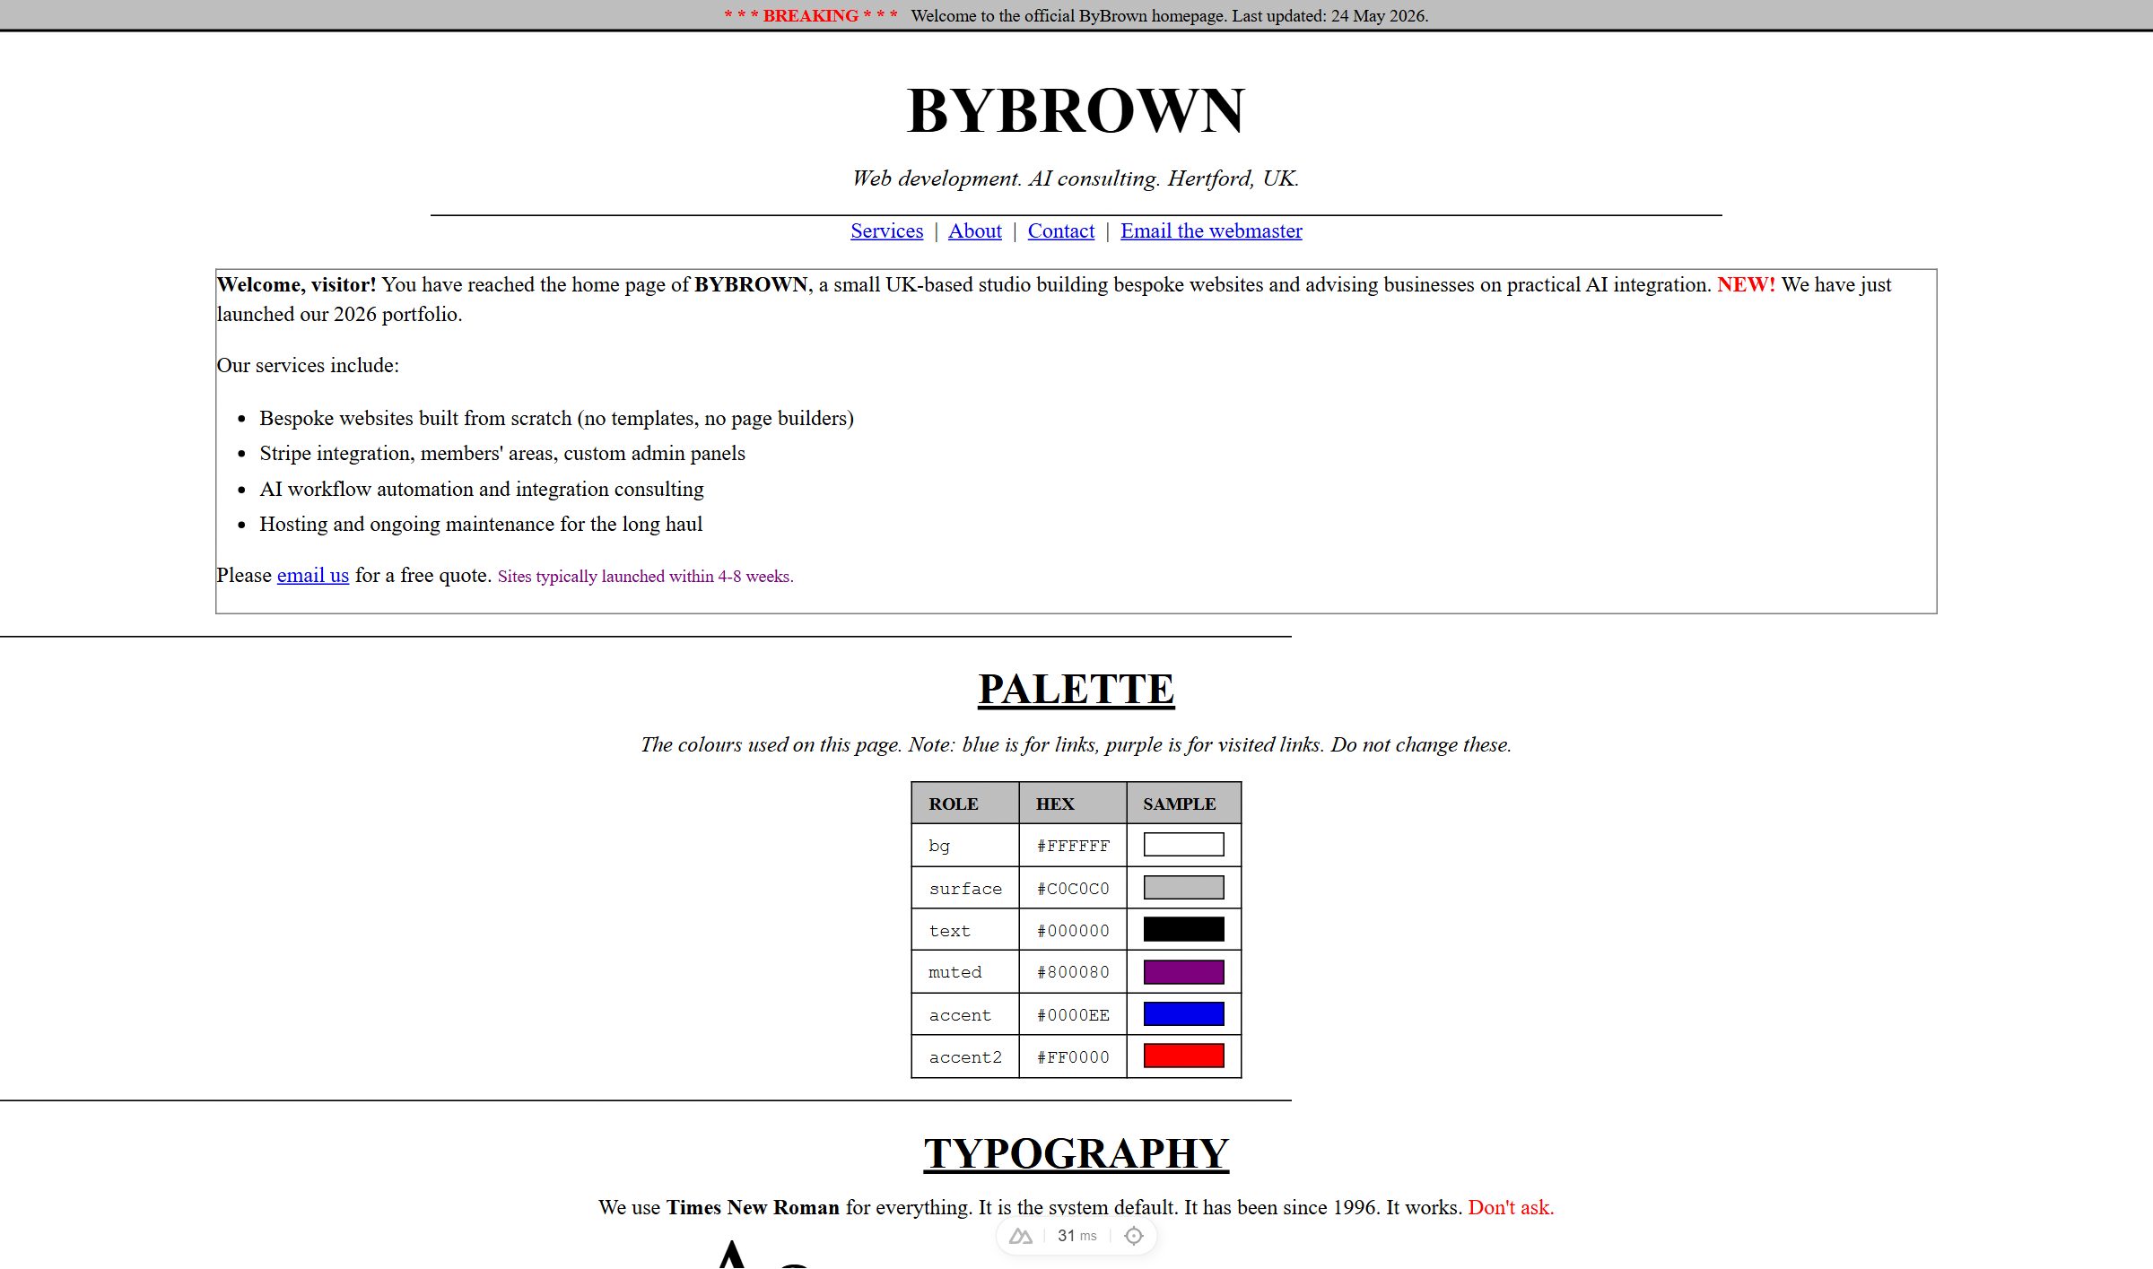Click the BYBROWN main heading
This screenshot has height=1269, width=2153.
(1076, 111)
